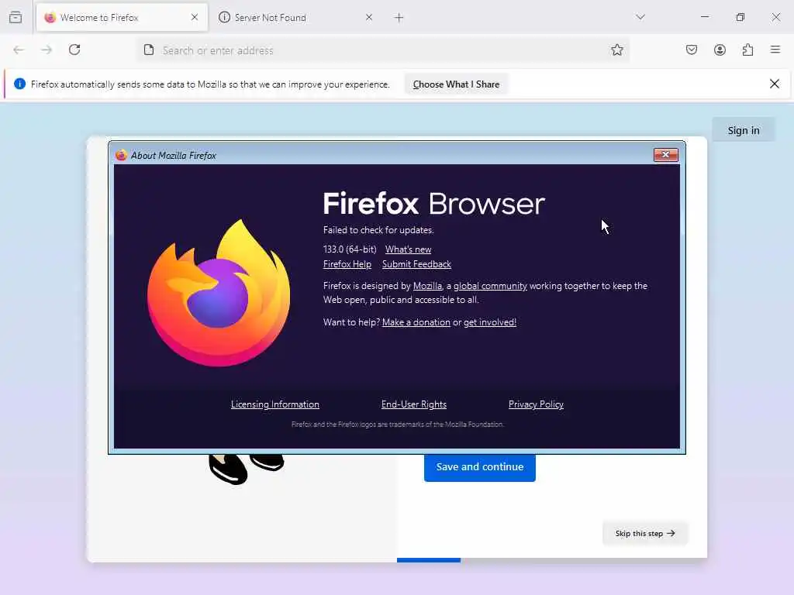Open End-User Rights link
794x595 pixels.
414,404
